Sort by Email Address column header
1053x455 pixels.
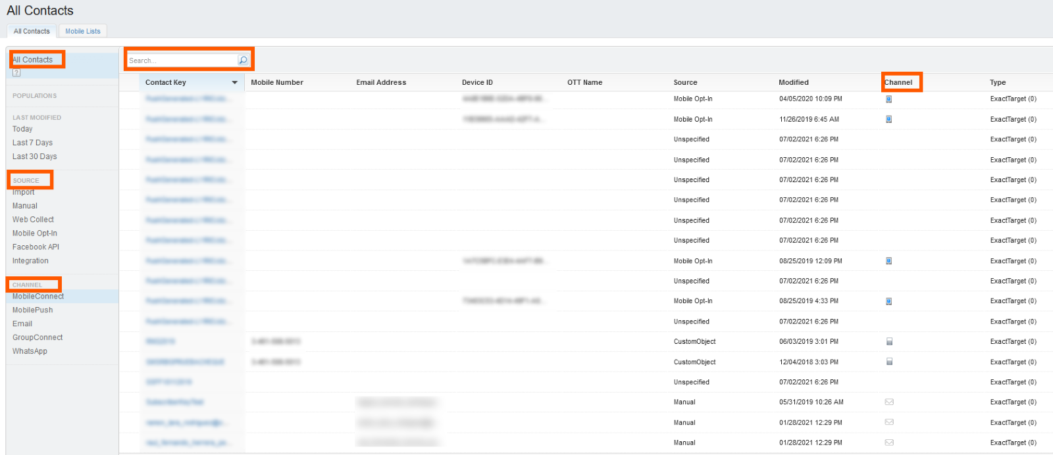click(381, 83)
